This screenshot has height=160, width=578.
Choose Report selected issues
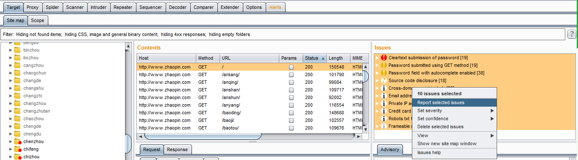click(454, 102)
